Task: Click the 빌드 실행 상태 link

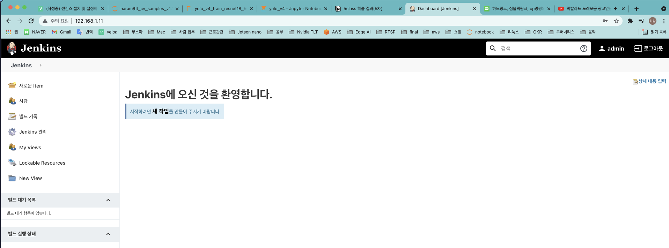Action: (x=22, y=234)
